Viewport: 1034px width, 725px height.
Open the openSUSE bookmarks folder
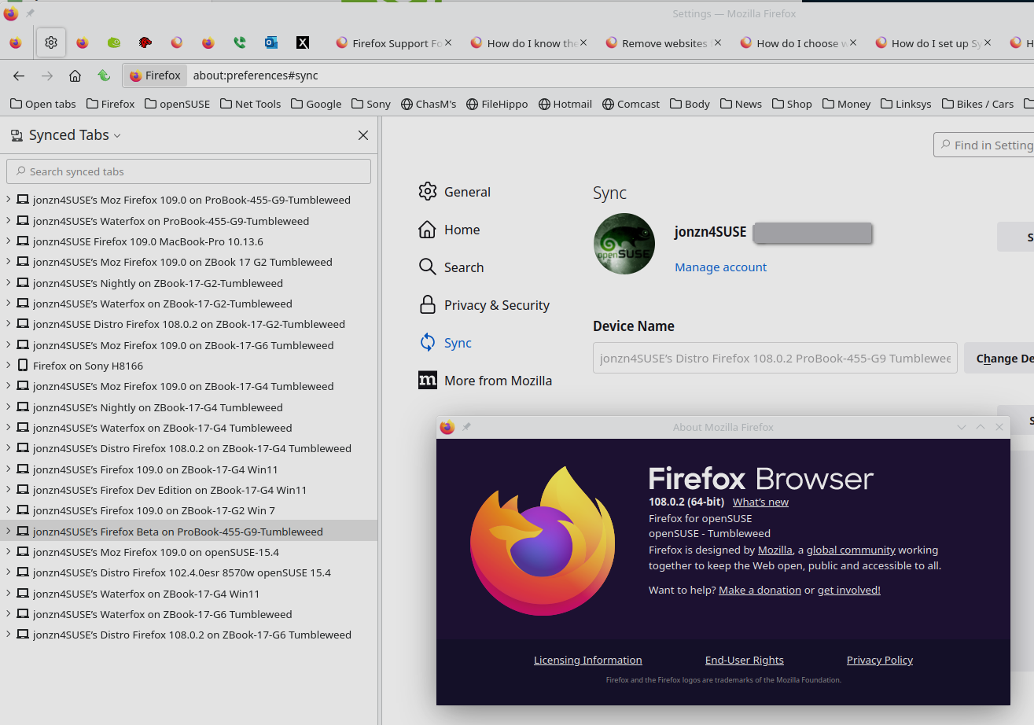tap(176, 104)
